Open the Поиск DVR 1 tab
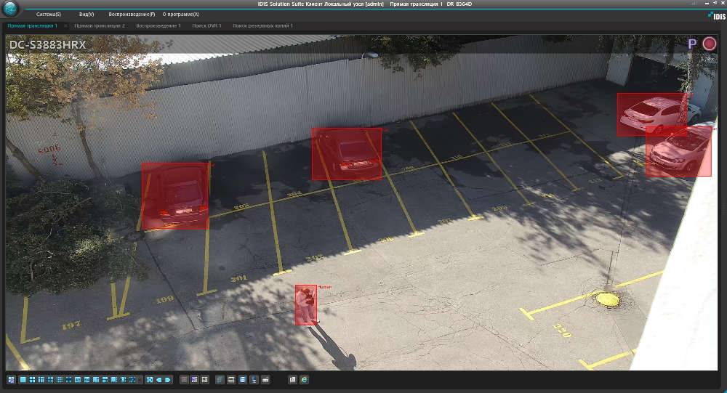Viewport: 727px width, 393px height. [x=207, y=26]
